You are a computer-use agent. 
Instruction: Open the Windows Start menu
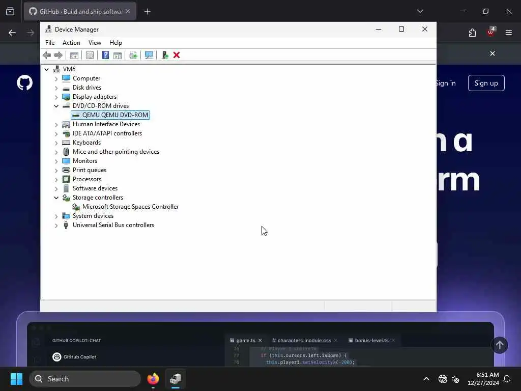pyautogui.click(x=16, y=379)
